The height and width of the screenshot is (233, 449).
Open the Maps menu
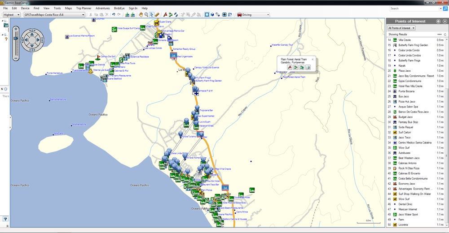pos(68,9)
